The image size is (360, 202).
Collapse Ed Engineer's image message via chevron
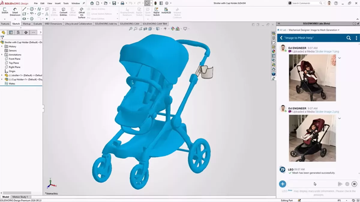(x=340, y=58)
